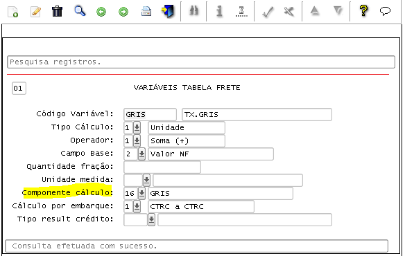
Task: Click the Quantidade fração input field
Action: pos(162,167)
